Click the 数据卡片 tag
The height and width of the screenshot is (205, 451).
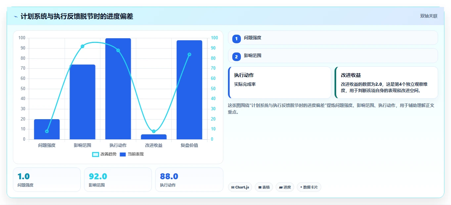point(309,187)
